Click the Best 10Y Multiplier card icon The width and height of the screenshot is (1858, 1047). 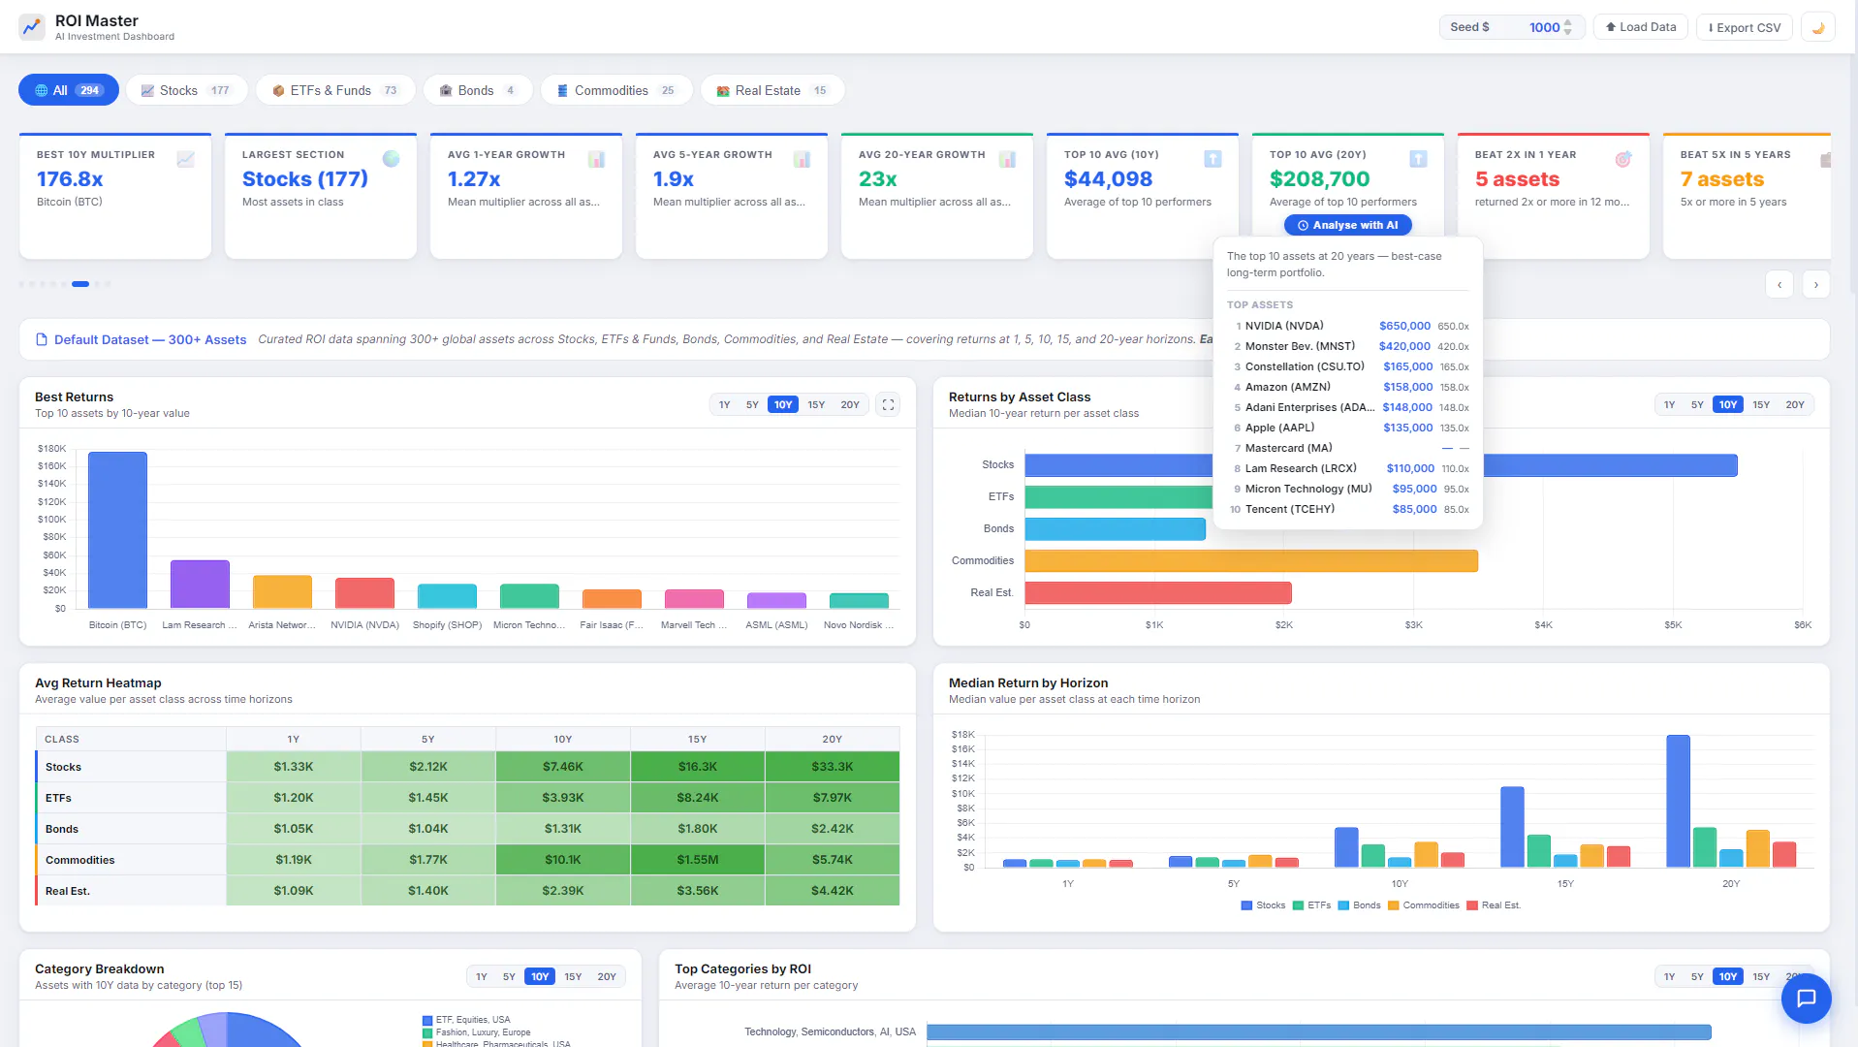click(x=186, y=159)
